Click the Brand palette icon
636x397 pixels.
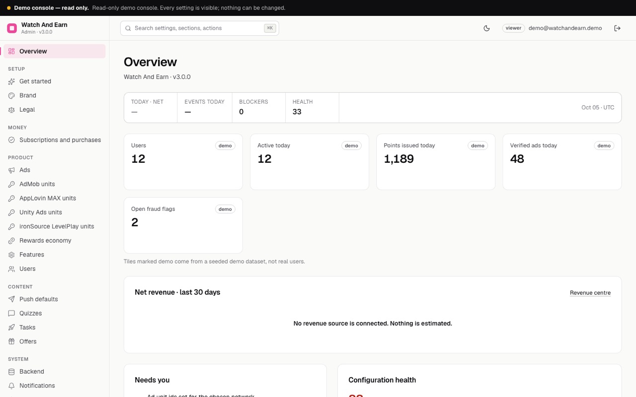click(11, 95)
